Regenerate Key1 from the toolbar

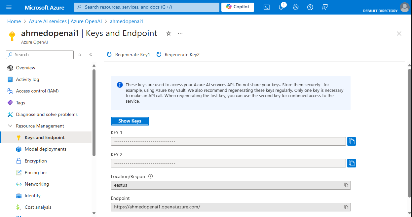click(x=128, y=54)
